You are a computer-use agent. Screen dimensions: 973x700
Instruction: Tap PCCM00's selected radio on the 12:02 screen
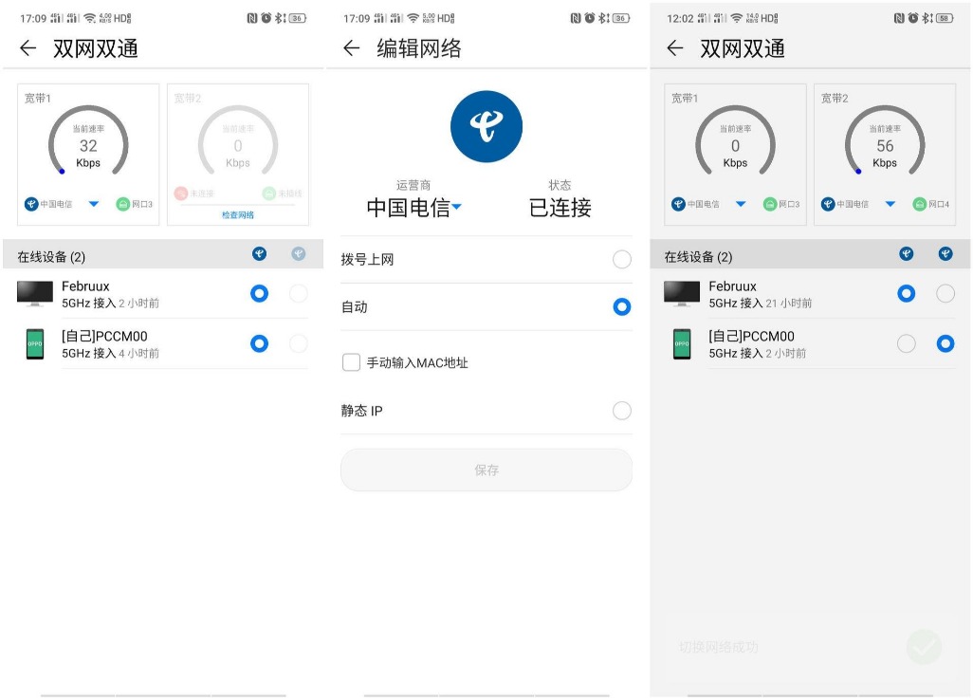click(945, 343)
